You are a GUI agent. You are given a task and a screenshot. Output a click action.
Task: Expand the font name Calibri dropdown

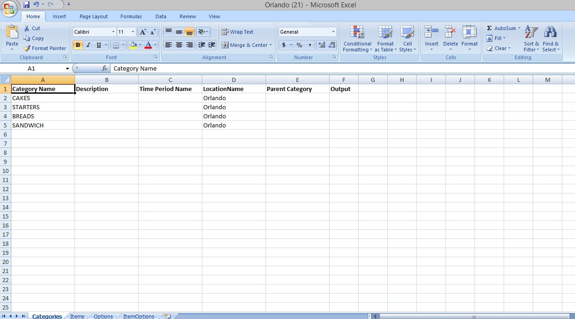pyautogui.click(x=113, y=32)
